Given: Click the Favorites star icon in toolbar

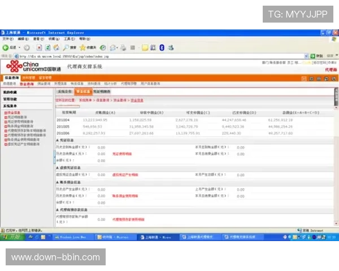Looking at the screenshot, I should pos(82,47).
